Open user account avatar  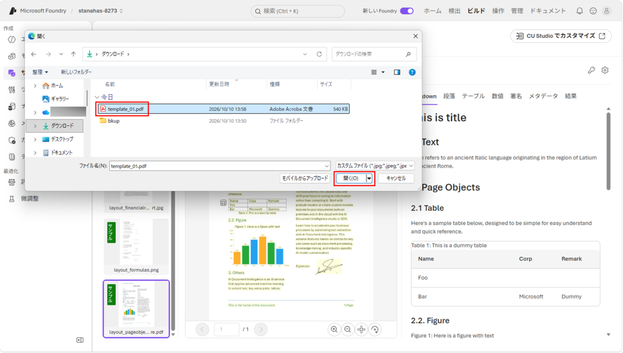point(606,11)
